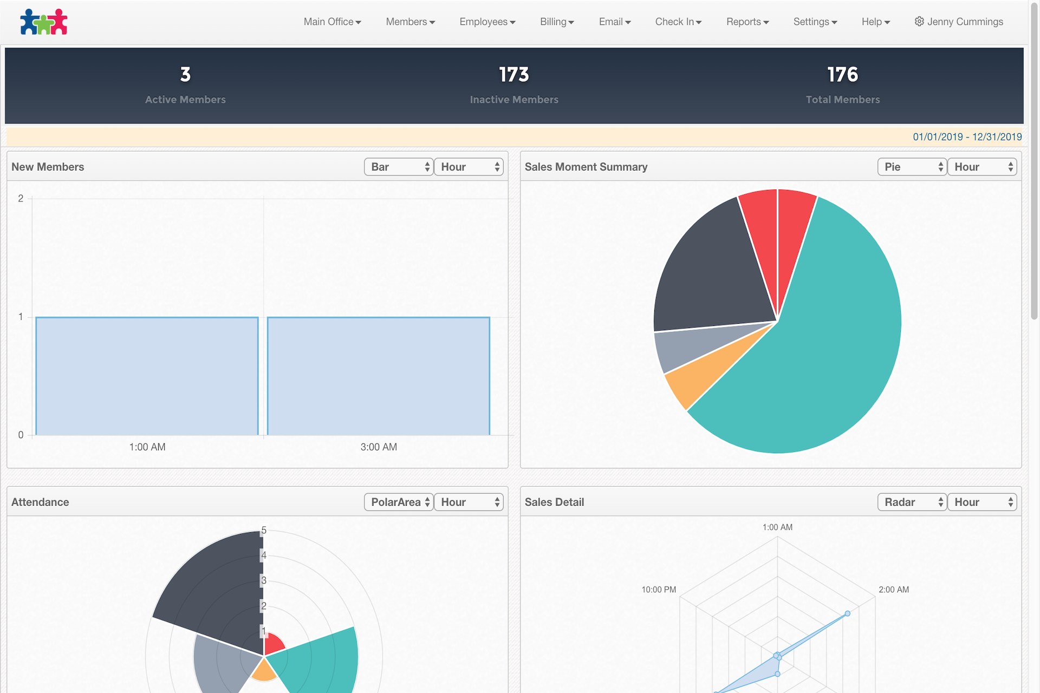Open the New Members Hour interval dropdown
Image resolution: width=1040 pixels, height=693 pixels.
[469, 167]
